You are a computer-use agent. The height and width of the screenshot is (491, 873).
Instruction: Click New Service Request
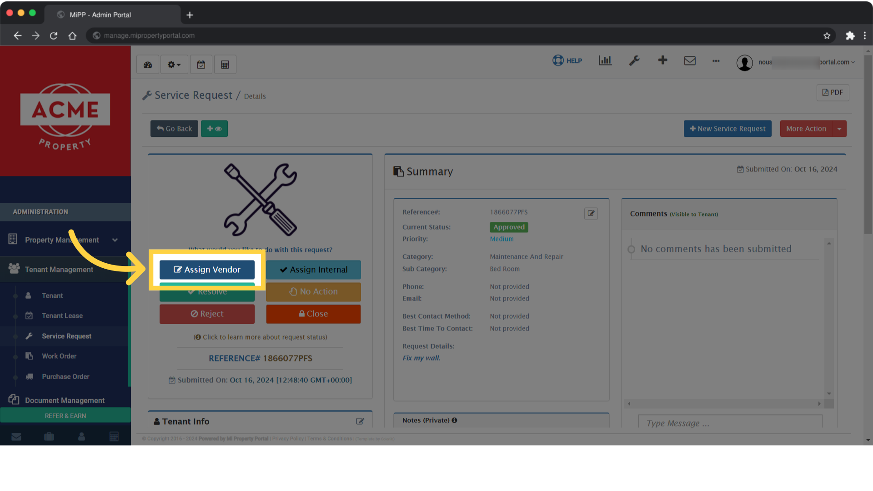(727, 129)
